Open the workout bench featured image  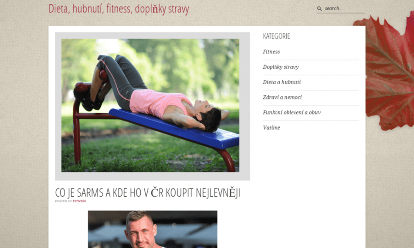click(x=150, y=105)
